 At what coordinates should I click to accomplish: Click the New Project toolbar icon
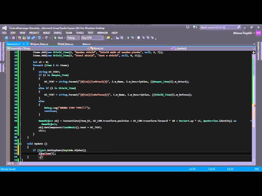pyautogui.click(x=20, y=38)
